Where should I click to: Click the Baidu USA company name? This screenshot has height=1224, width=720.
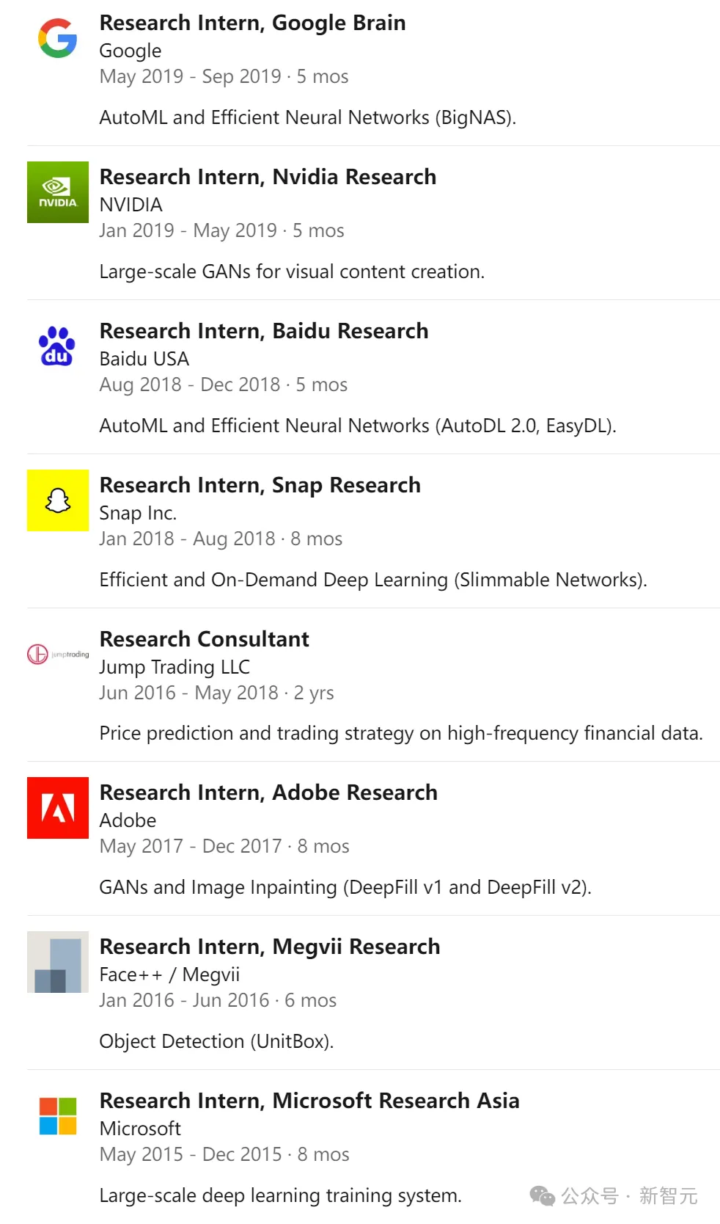tap(144, 359)
